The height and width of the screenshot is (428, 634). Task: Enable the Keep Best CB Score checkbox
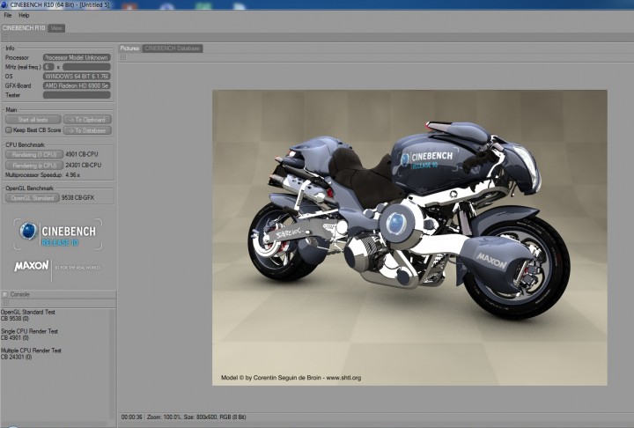8,129
